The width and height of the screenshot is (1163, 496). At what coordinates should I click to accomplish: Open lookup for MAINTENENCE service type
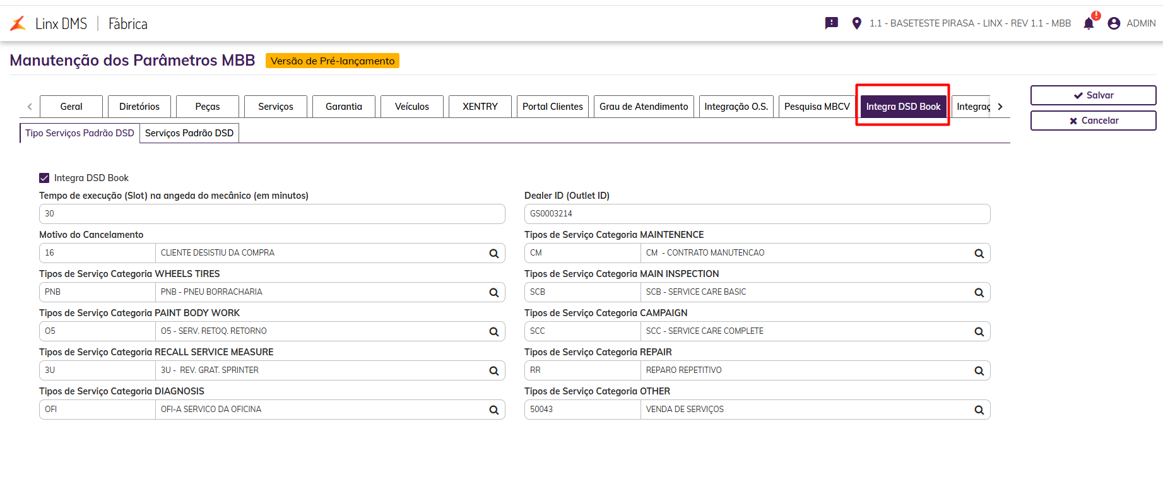click(979, 253)
